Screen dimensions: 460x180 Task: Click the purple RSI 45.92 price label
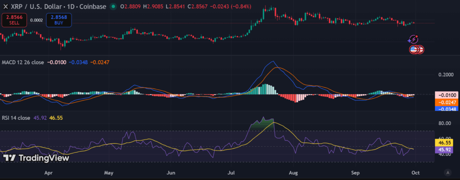tap(446, 149)
